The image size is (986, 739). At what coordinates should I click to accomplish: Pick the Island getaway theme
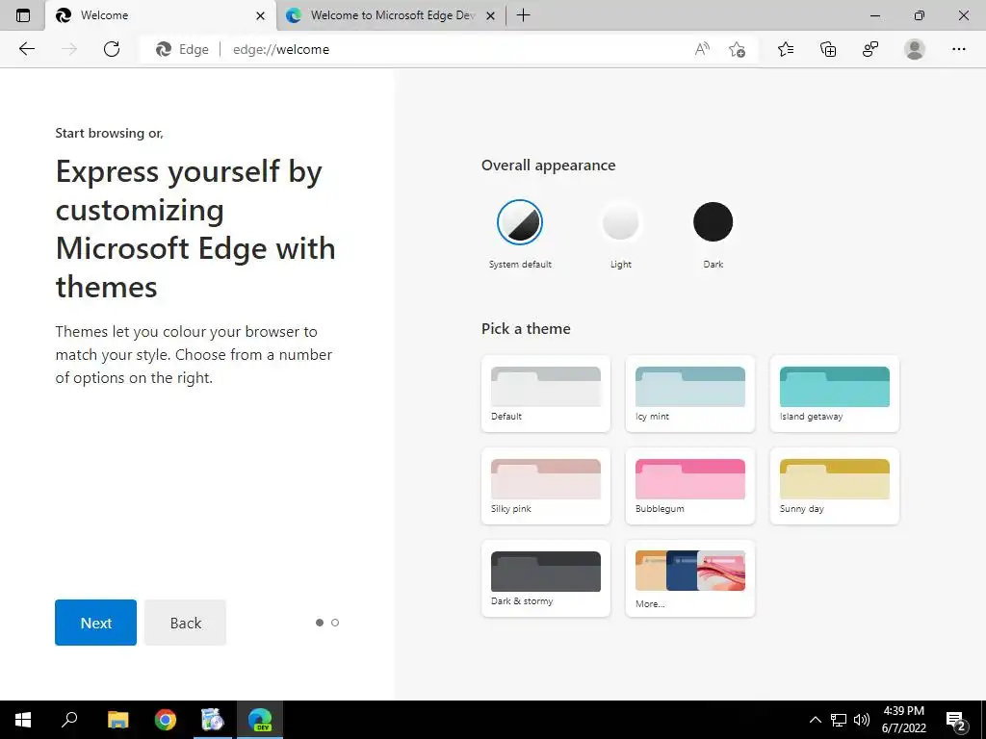point(835,394)
